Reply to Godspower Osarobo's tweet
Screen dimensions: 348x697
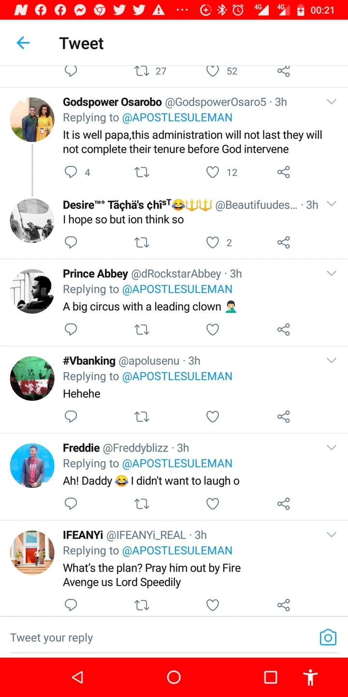coord(71,172)
